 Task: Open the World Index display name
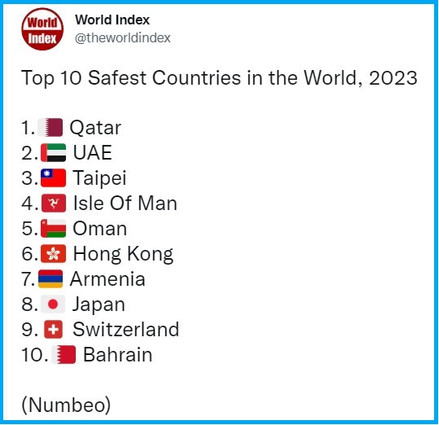click(112, 20)
